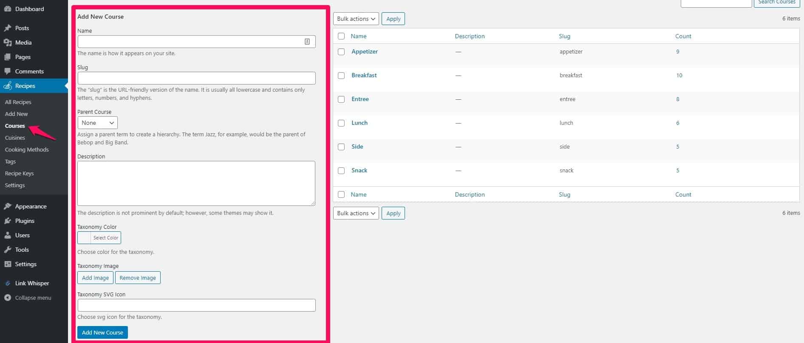This screenshot has height=343, width=804.
Task: Tick the select-all checkbox in table header
Action: [x=341, y=36]
